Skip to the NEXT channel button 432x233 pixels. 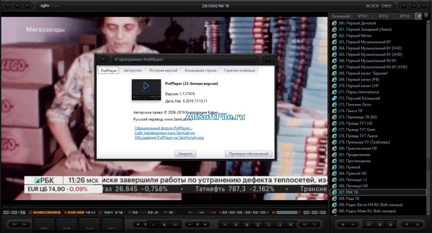click(112, 225)
